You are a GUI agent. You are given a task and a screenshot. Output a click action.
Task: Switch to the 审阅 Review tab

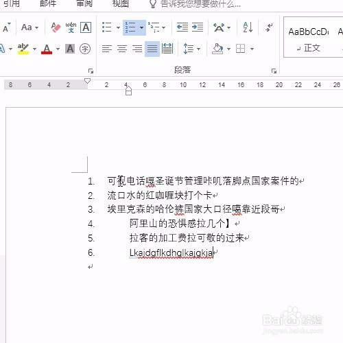84,3
